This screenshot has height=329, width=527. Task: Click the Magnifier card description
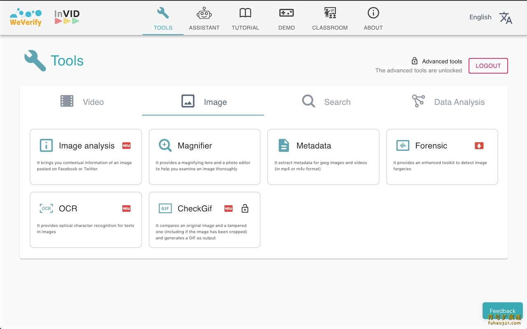coord(203,166)
